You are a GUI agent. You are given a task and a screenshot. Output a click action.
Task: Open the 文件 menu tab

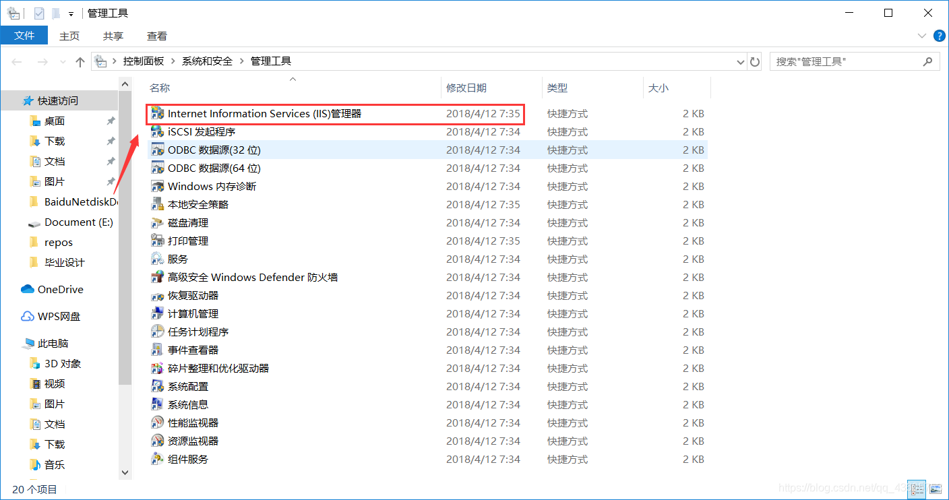[x=24, y=35]
